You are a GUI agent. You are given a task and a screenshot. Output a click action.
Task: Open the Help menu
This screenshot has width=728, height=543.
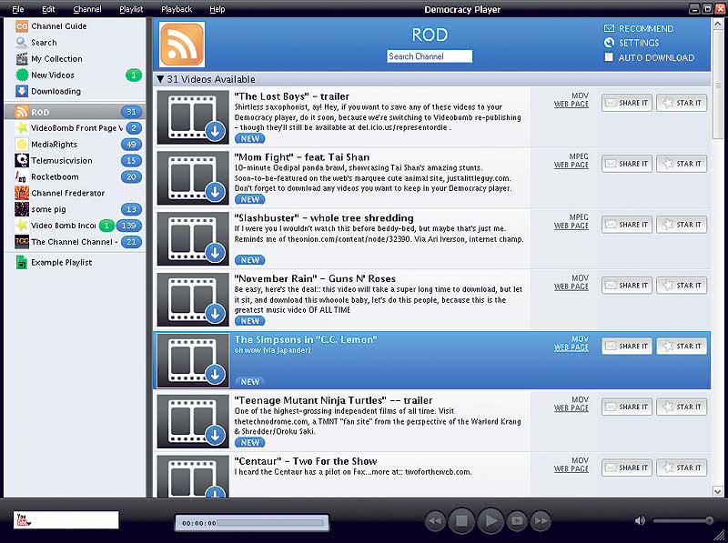pyautogui.click(x=217, y=9)
